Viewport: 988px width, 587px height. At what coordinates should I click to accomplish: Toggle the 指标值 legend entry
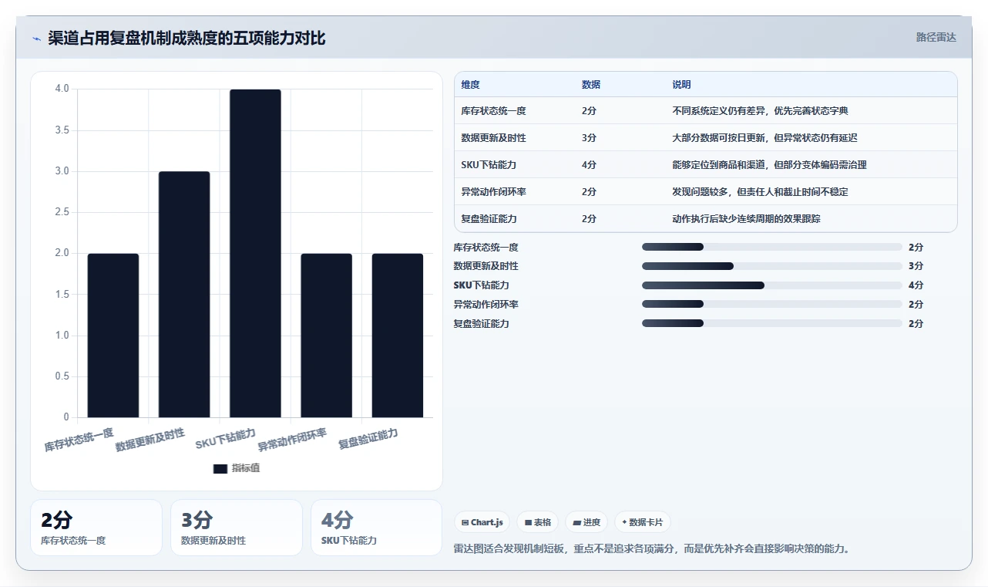(x=237, y=468)
